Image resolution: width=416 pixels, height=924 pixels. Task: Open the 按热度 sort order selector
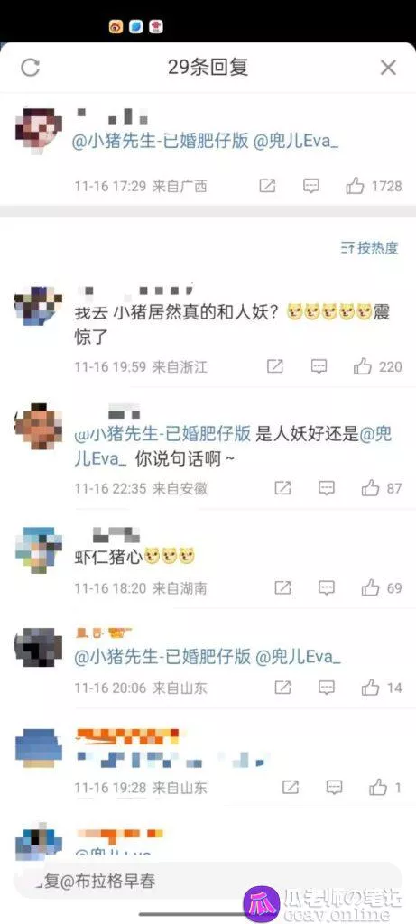click(370, 248)
